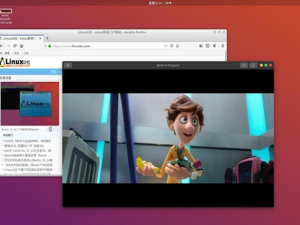Click the 注册 register link
Screen dimensions: 300x225
pos(26,53)
